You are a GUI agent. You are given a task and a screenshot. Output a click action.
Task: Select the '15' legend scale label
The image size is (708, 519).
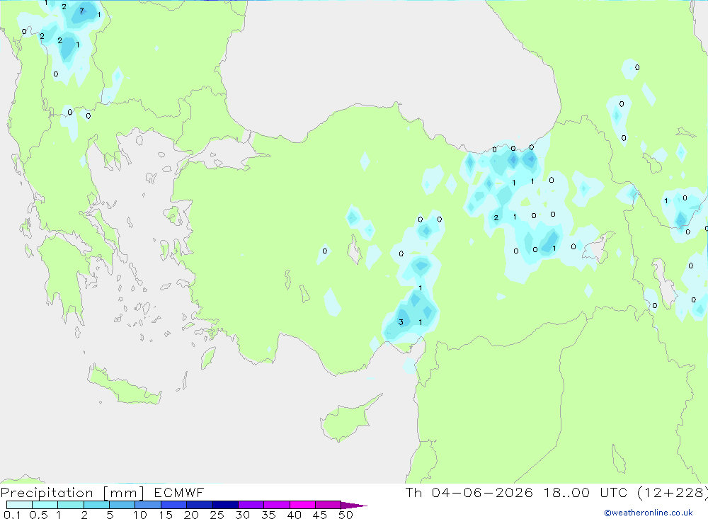[165, 515]
